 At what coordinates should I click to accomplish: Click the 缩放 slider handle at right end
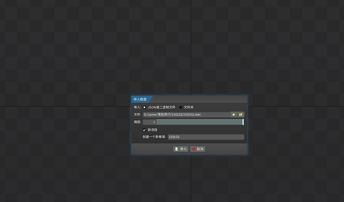(243, 122)
